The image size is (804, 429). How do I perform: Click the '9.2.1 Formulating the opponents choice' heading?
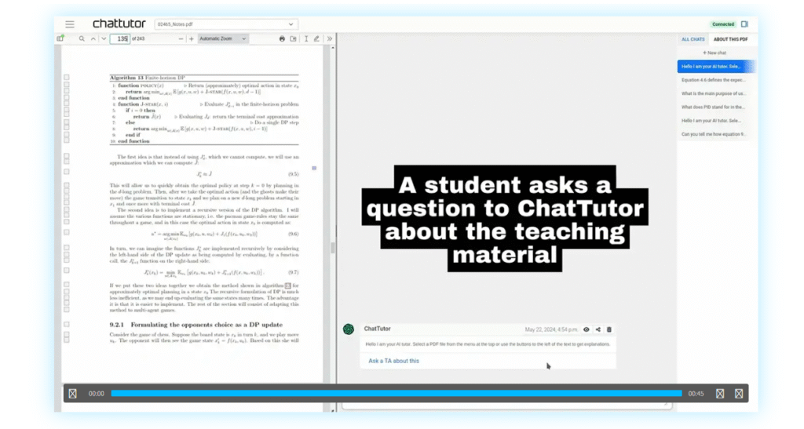pos(196,325)
